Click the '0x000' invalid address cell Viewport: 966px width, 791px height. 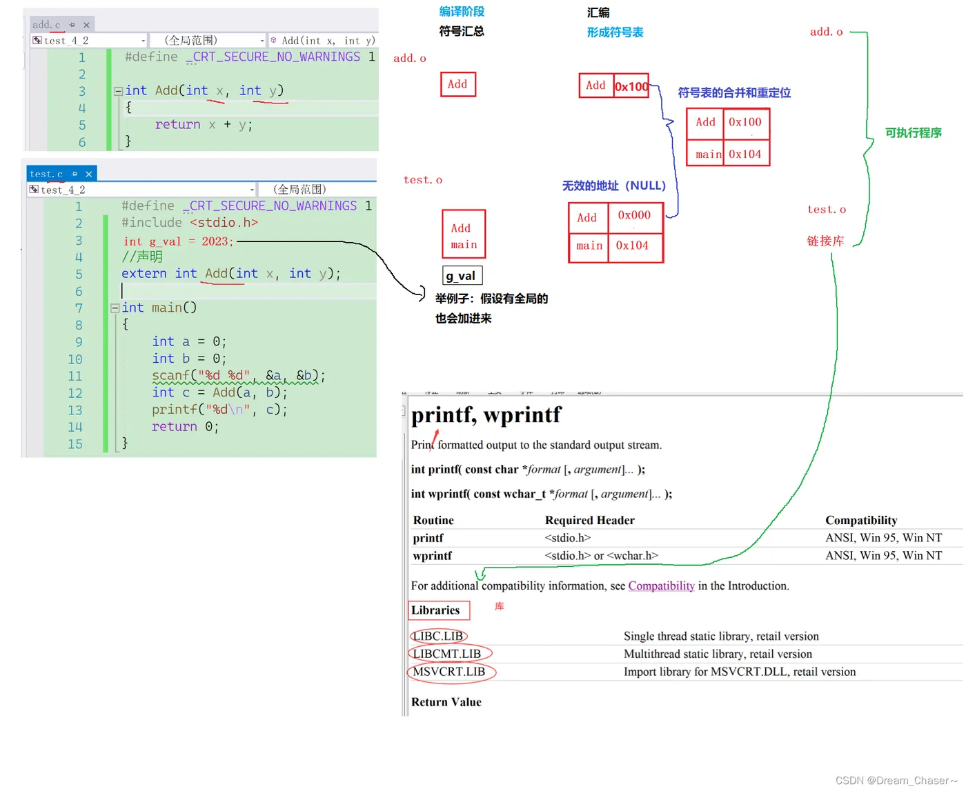pyautogui.click(x=635, y=216)
